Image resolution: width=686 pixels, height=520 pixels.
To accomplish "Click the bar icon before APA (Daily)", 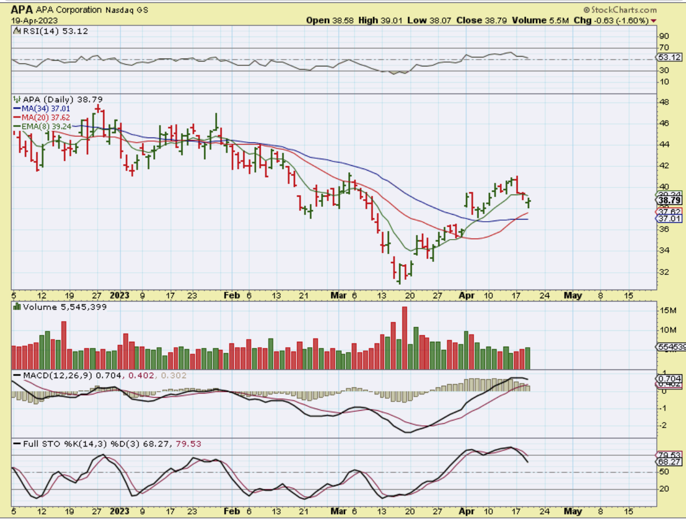I will pyautogui.click(x=17, y=99).
